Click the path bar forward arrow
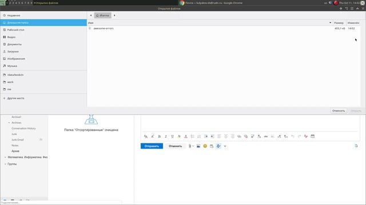 [x=114, y=15]
